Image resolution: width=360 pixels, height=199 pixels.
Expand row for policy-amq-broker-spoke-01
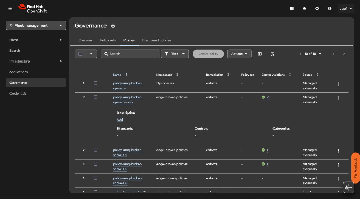pos(84,150)
